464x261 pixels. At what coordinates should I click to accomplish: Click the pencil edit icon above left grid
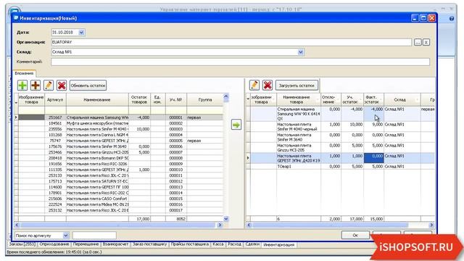tap(49, 86)
